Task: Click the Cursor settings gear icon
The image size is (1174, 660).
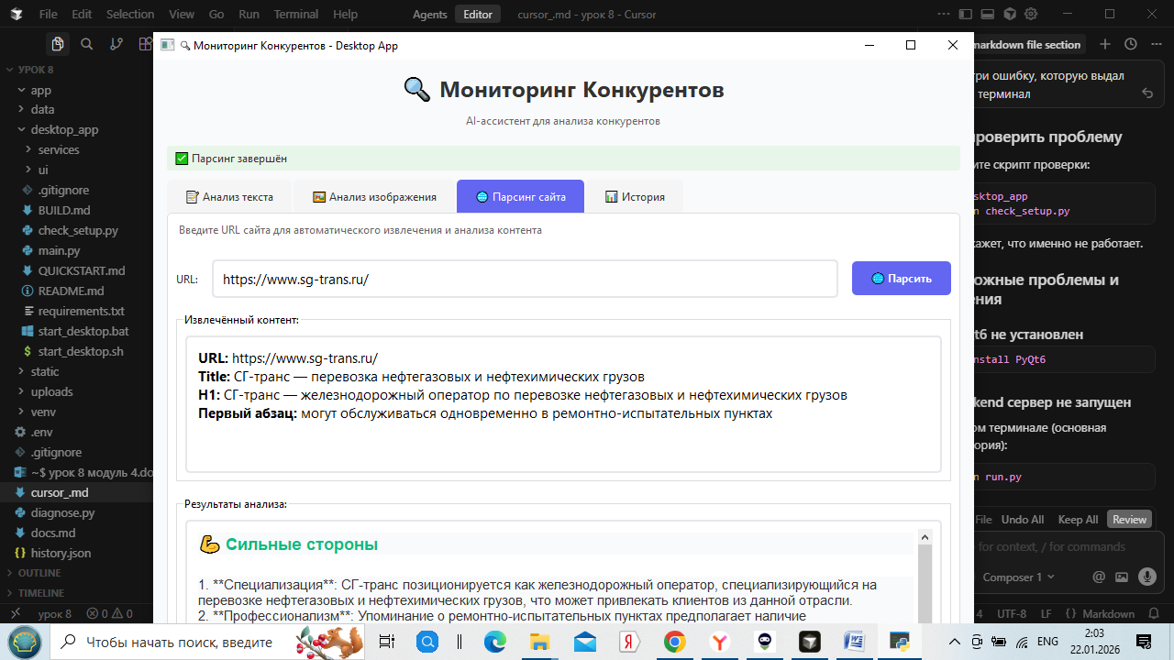Action: click(1031, 14)
